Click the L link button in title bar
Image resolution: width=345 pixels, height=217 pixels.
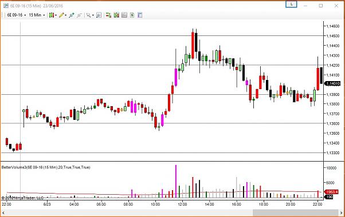coord(291,5)
